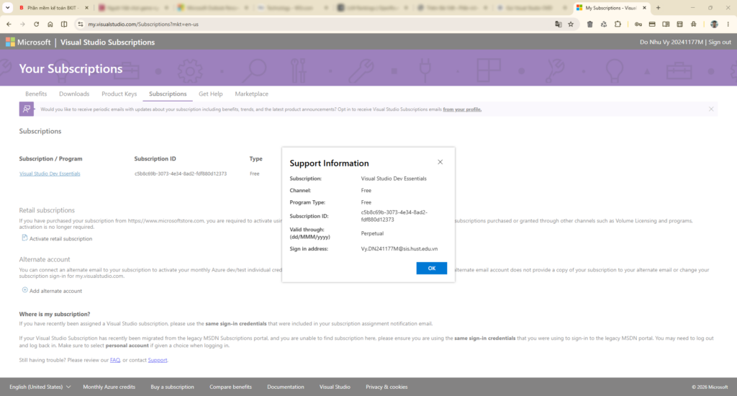
Task: Close the Phần mềm kế toán BKIT tab
Action: 86,7
